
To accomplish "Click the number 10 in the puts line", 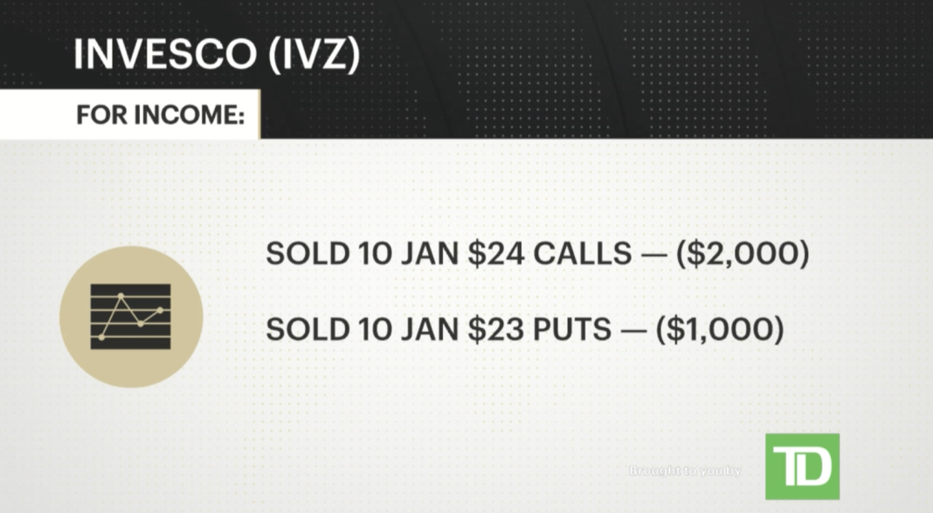I will coord(367,330).
